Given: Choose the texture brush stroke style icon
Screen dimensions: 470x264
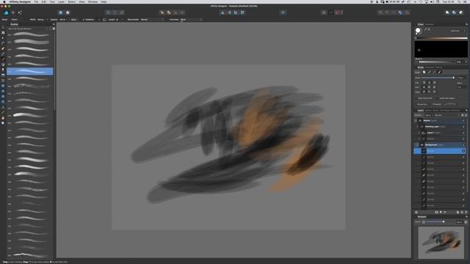Looking at the screenshot, I should click(439, 72).
